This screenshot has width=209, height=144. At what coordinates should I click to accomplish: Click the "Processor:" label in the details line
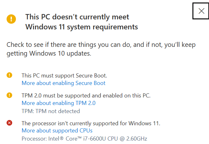tap(34, 139)
